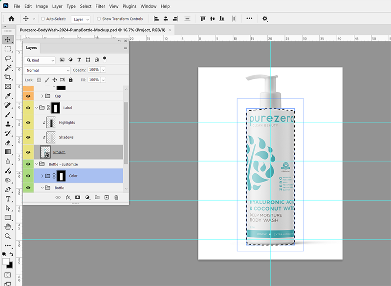Image resolution: width=391 pixels, height=286 pixels.
Task: Enable the Auto-Select checkbox
Action: pos(43,19)
